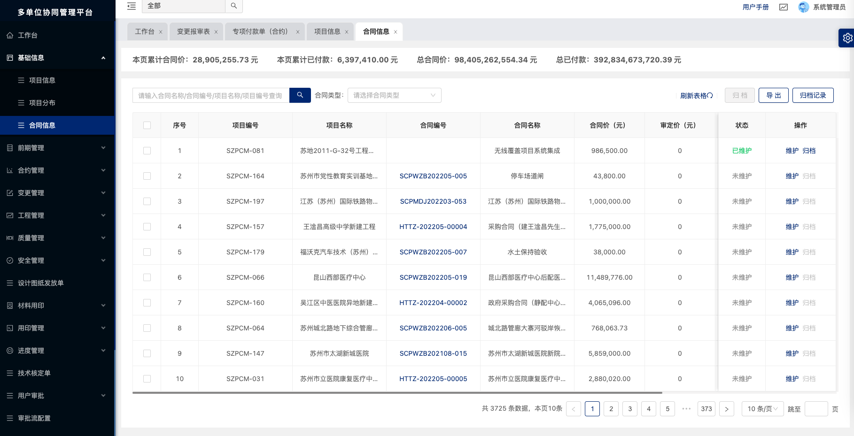Open the 合同类型 dropdown
This screenshot has height=436, width=854.
[x=395, y=95]
